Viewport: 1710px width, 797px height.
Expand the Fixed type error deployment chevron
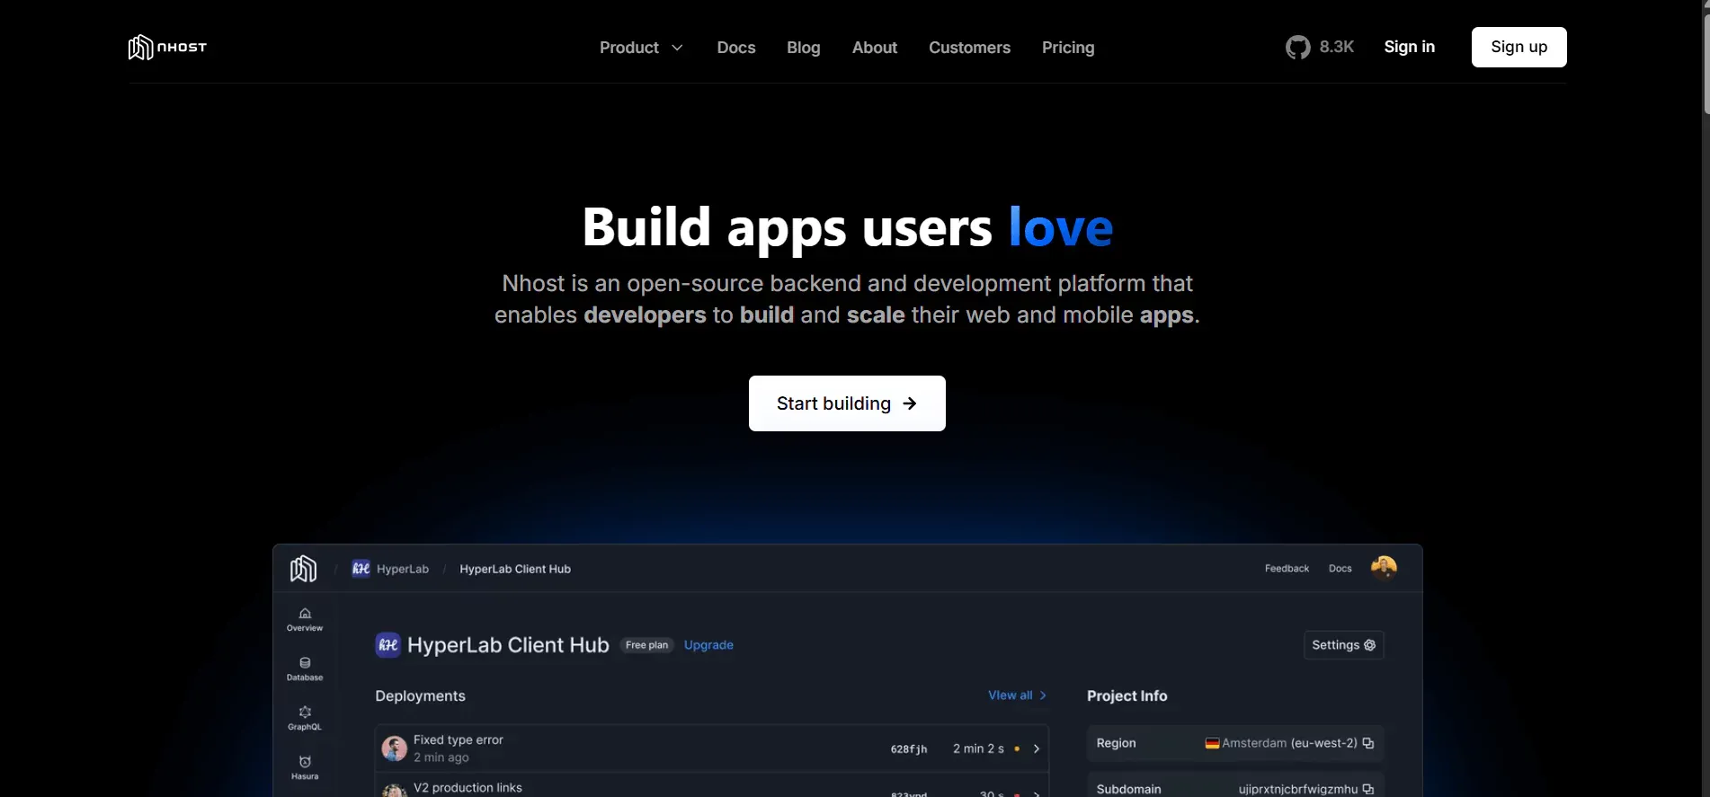pos(1037,748)
